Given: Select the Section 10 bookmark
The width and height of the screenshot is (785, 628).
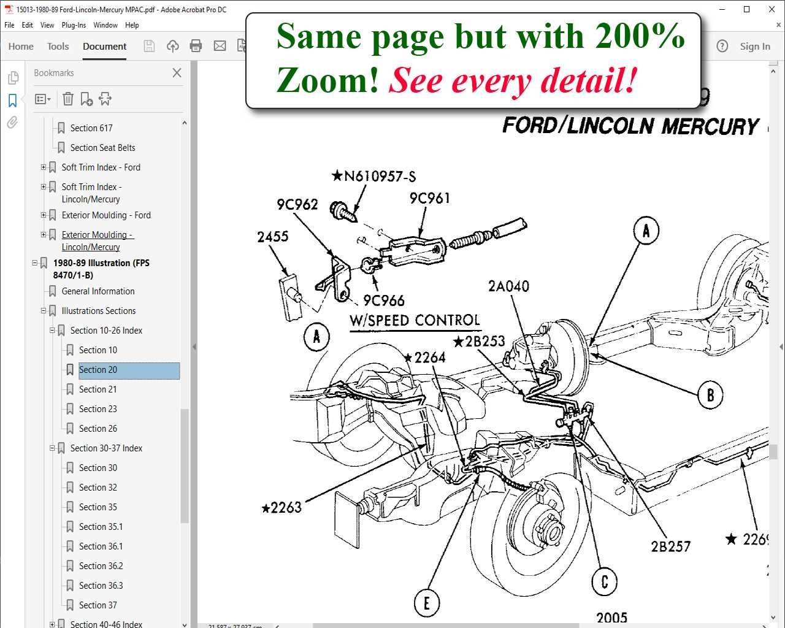Looking at the screenshot, I should point(98,350).
